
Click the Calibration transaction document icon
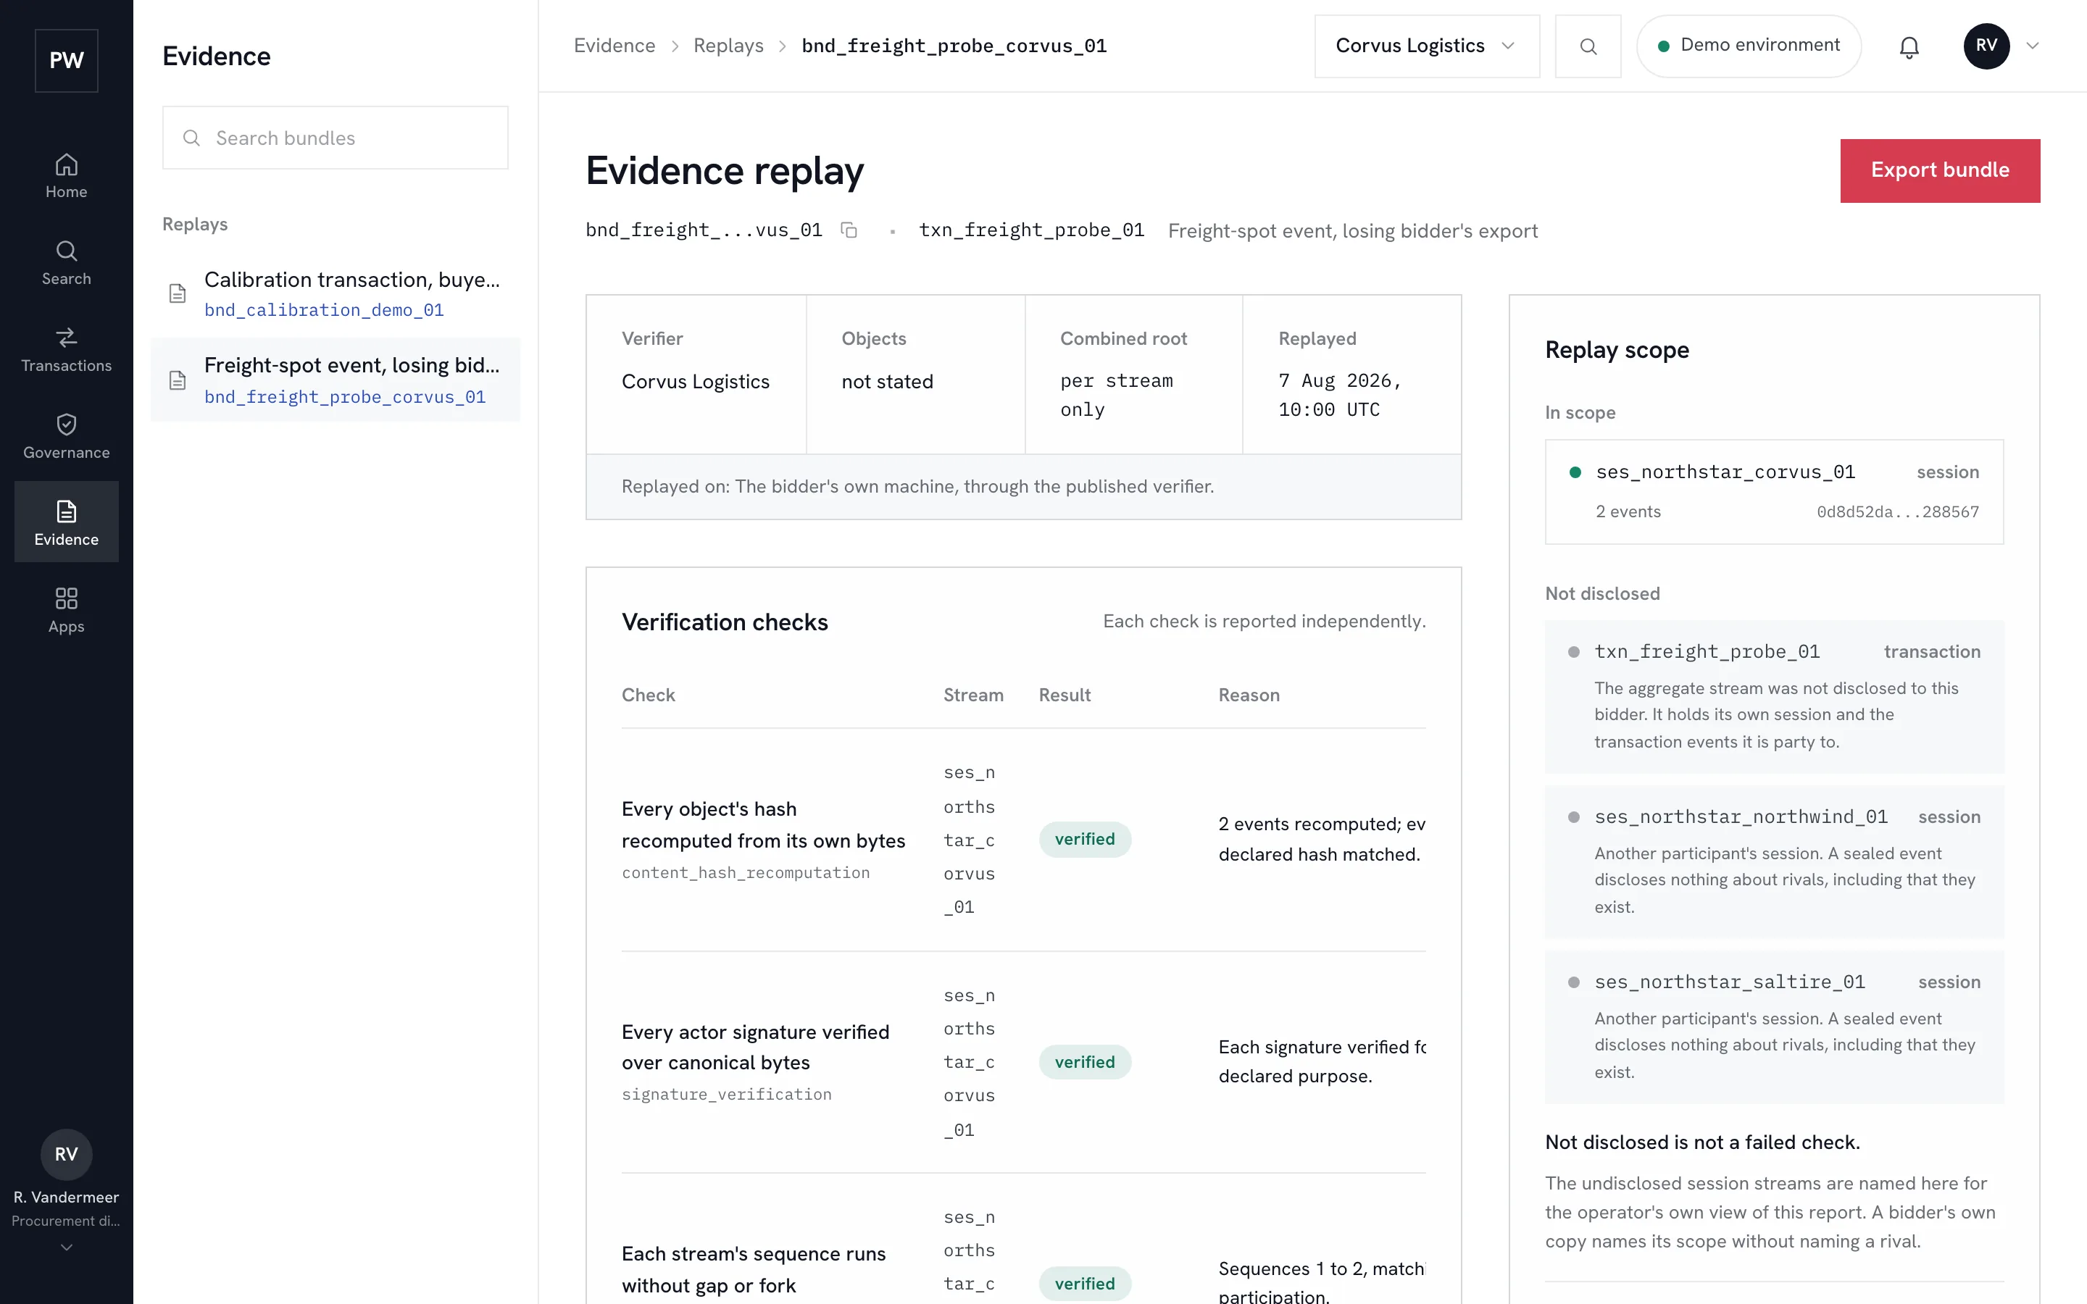click(178, 294)
